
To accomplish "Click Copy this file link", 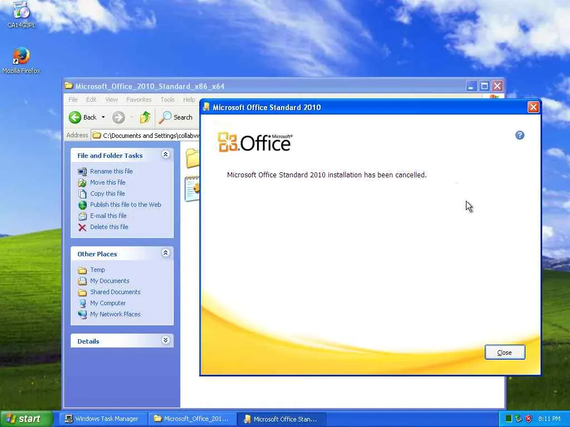I will [x=107, y=193].
